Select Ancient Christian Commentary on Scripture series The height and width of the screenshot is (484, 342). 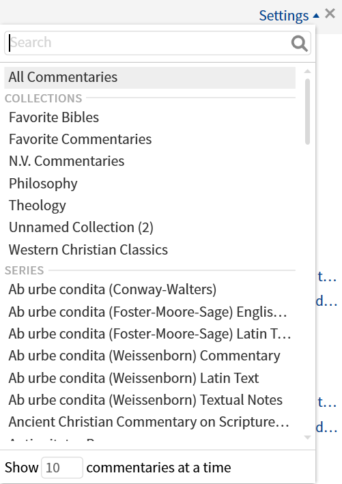tap(149, 422)
